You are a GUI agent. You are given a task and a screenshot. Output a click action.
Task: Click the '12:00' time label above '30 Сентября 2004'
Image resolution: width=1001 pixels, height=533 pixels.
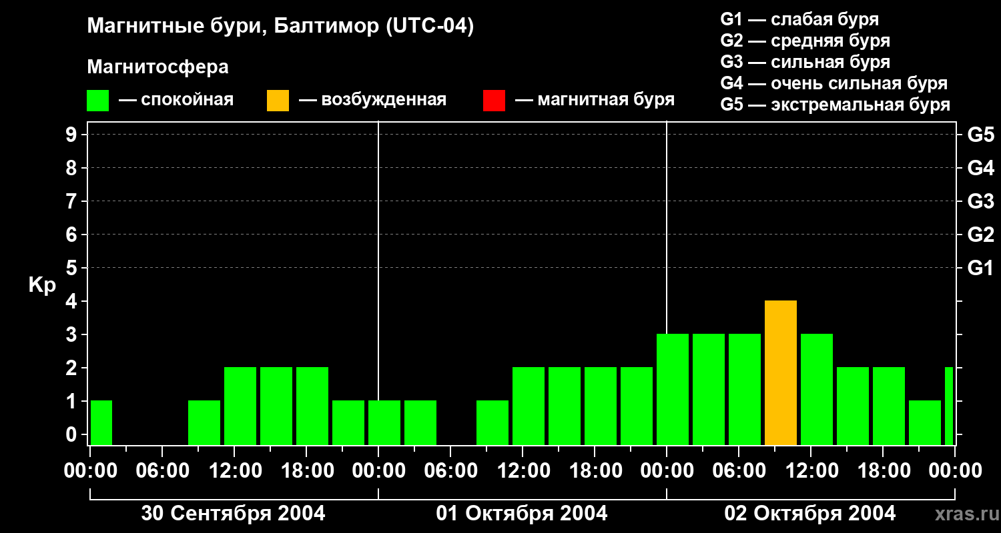235,471
